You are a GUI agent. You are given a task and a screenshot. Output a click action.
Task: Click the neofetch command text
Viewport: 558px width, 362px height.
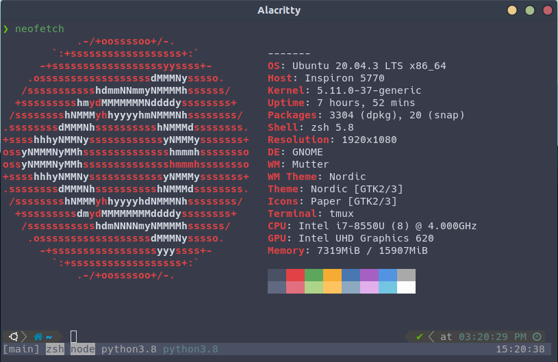40,29
